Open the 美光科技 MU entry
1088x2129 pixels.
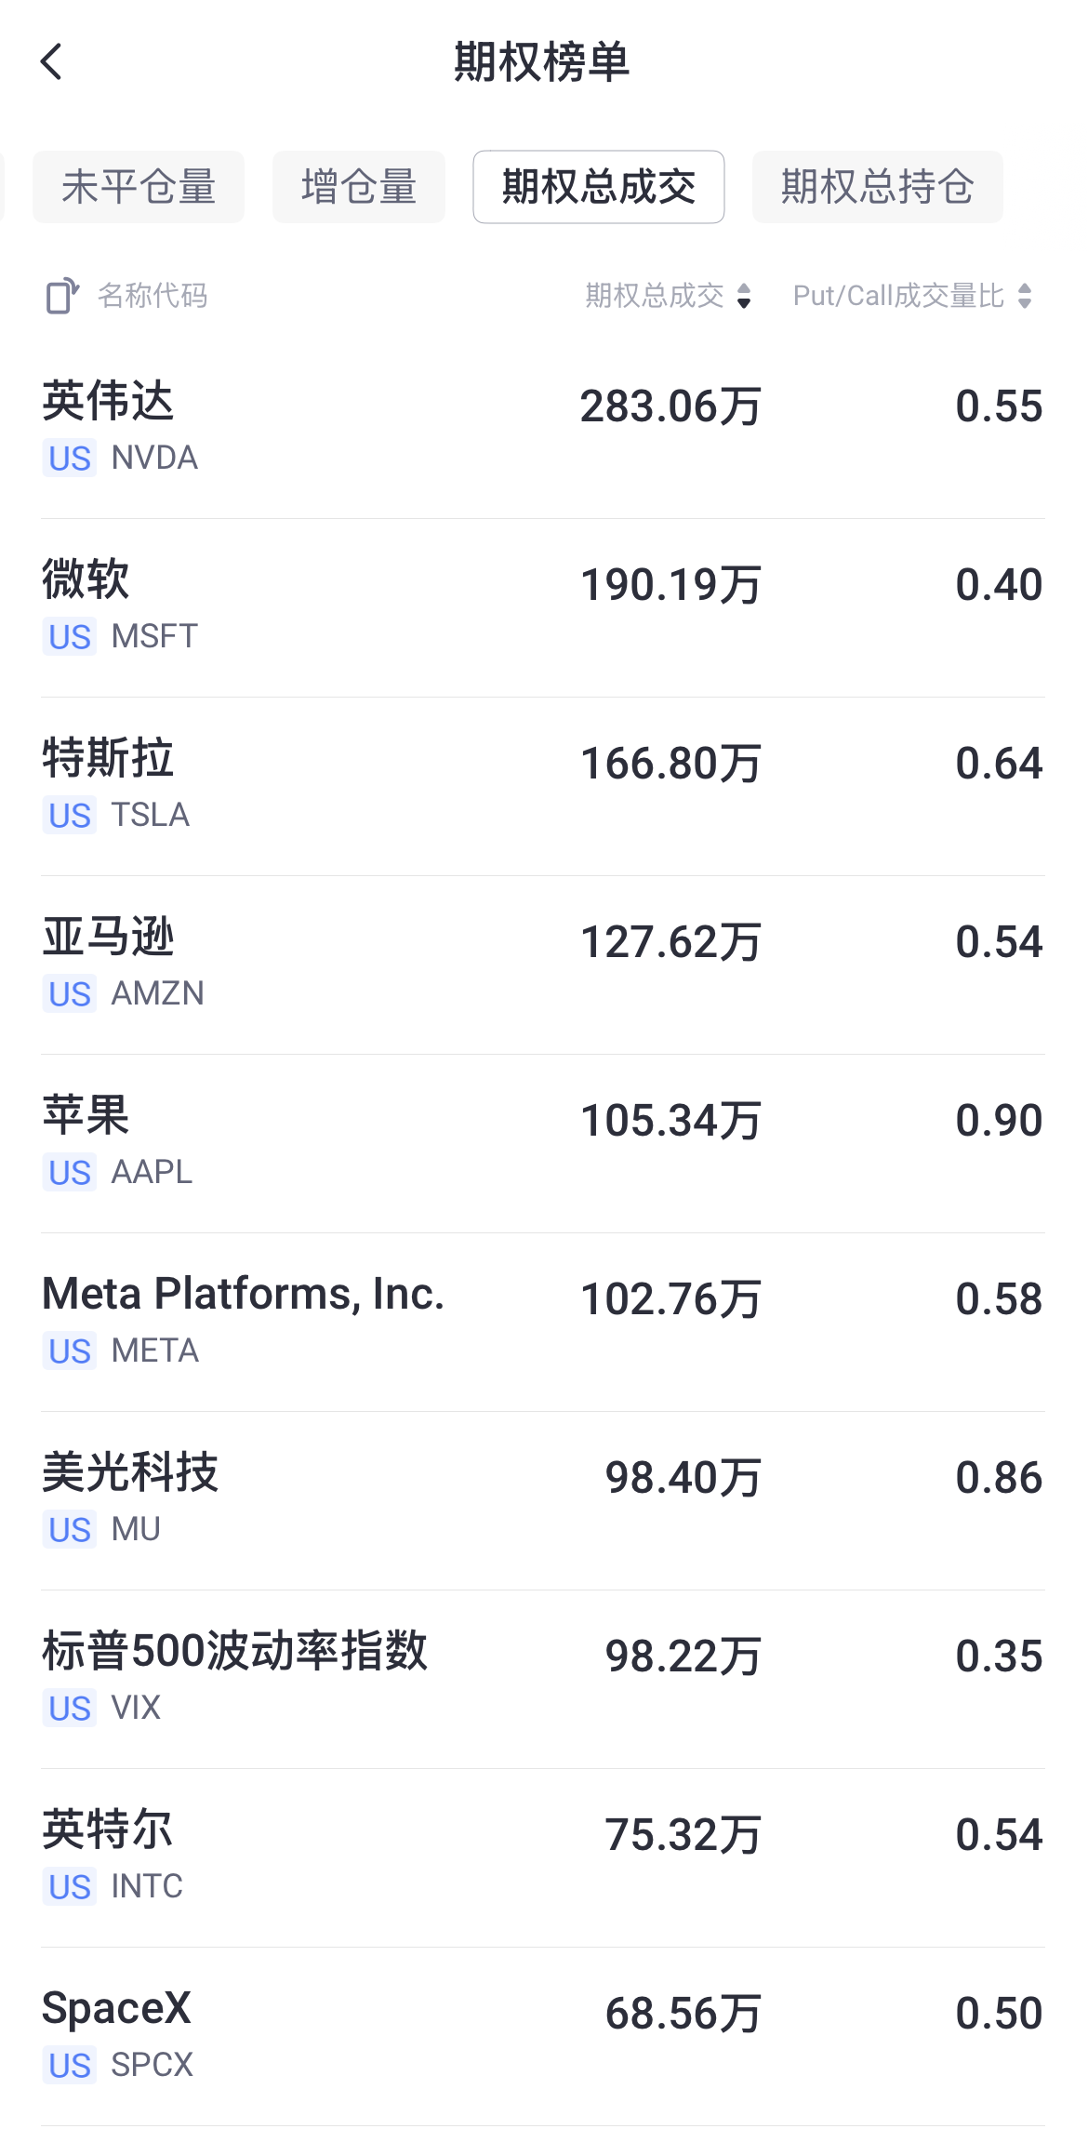543,1501
